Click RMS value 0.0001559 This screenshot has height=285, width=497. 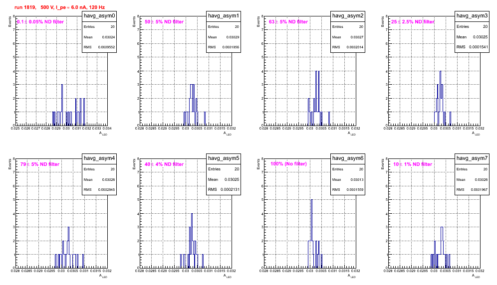click(x=355, y=190)
